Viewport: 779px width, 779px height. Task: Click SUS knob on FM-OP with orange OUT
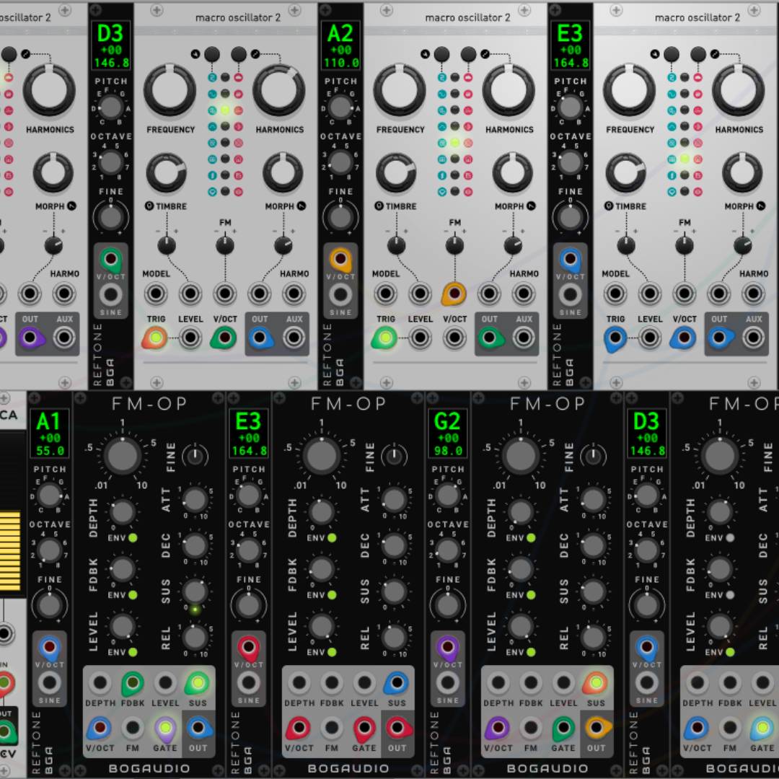(593, 591)
